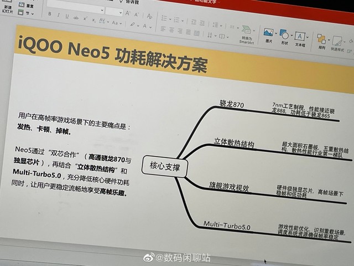Viewport: 354px width, 266px height.
Task: Open the Shapes (形状) gallery icon
Action: coord(284,34)
